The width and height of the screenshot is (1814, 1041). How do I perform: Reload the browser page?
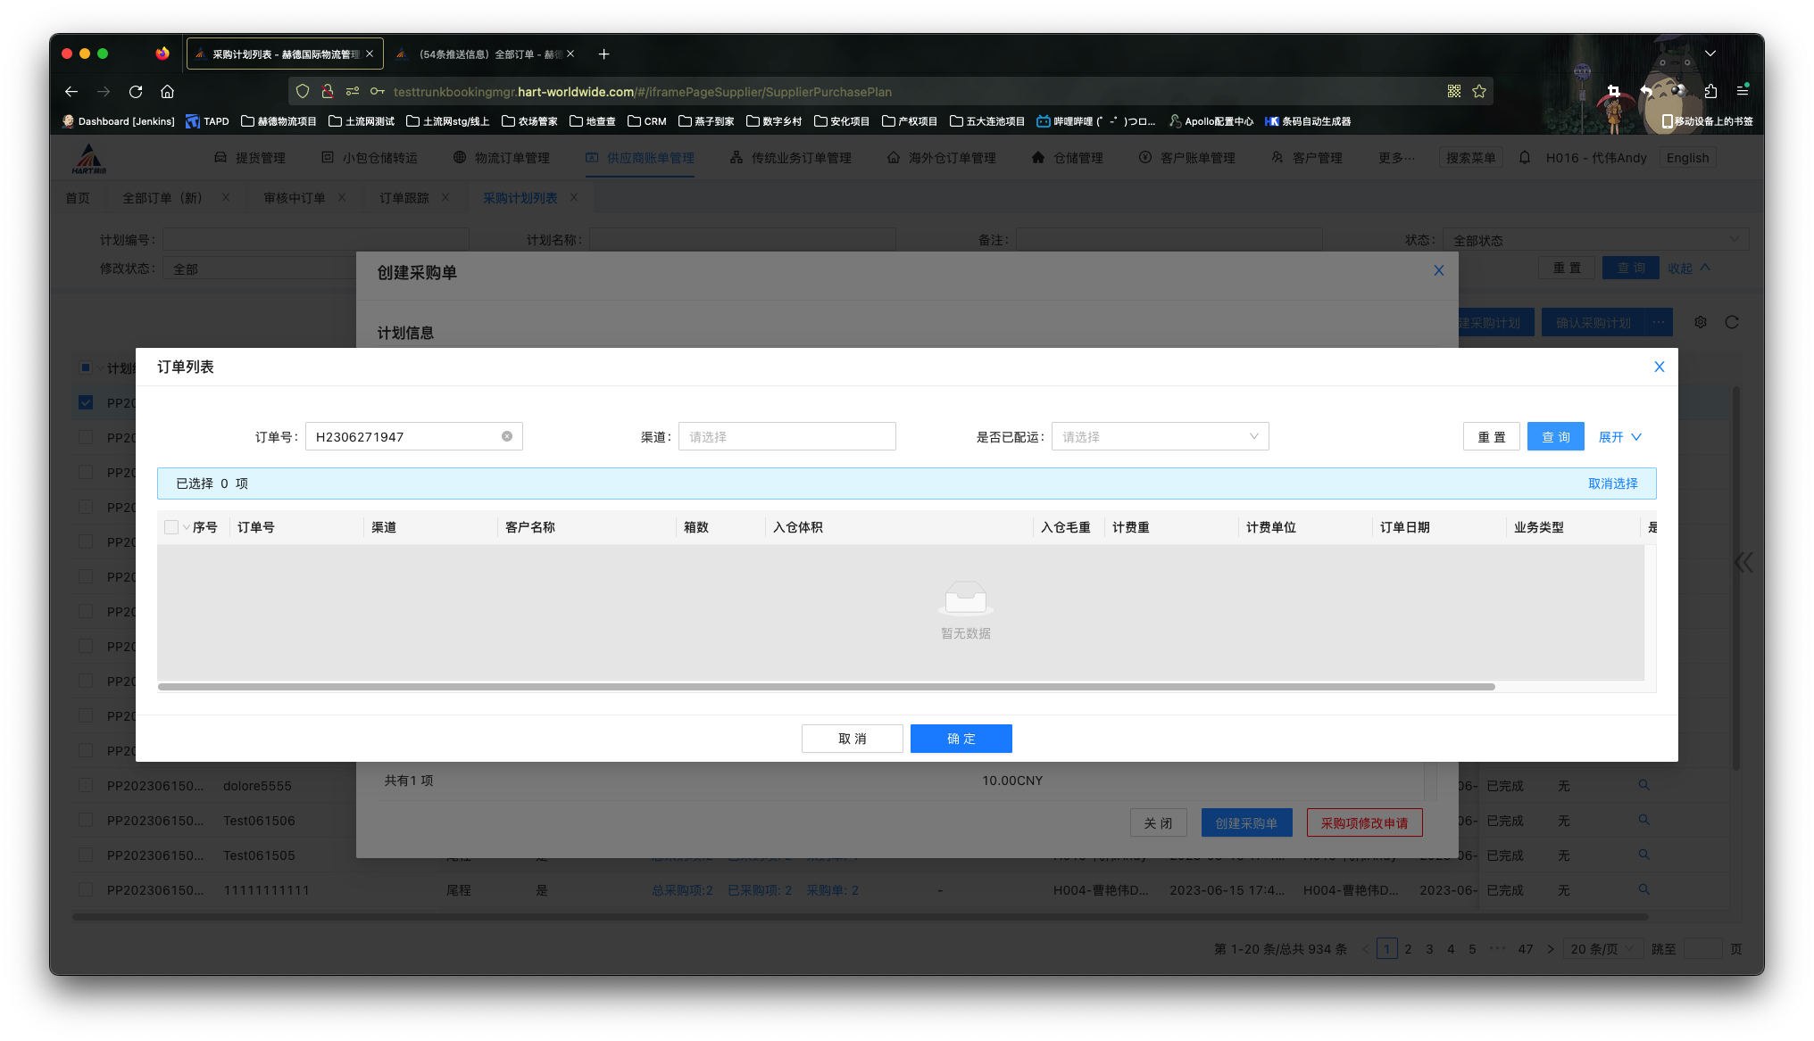136,92
